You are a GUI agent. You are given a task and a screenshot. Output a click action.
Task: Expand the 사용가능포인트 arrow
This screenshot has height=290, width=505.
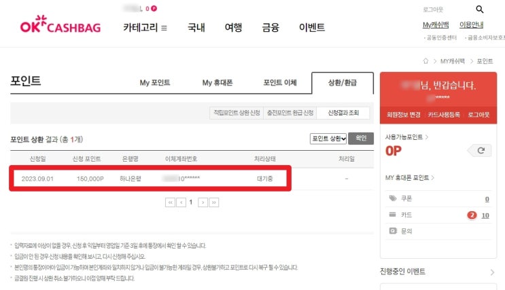tap(427, 137)
